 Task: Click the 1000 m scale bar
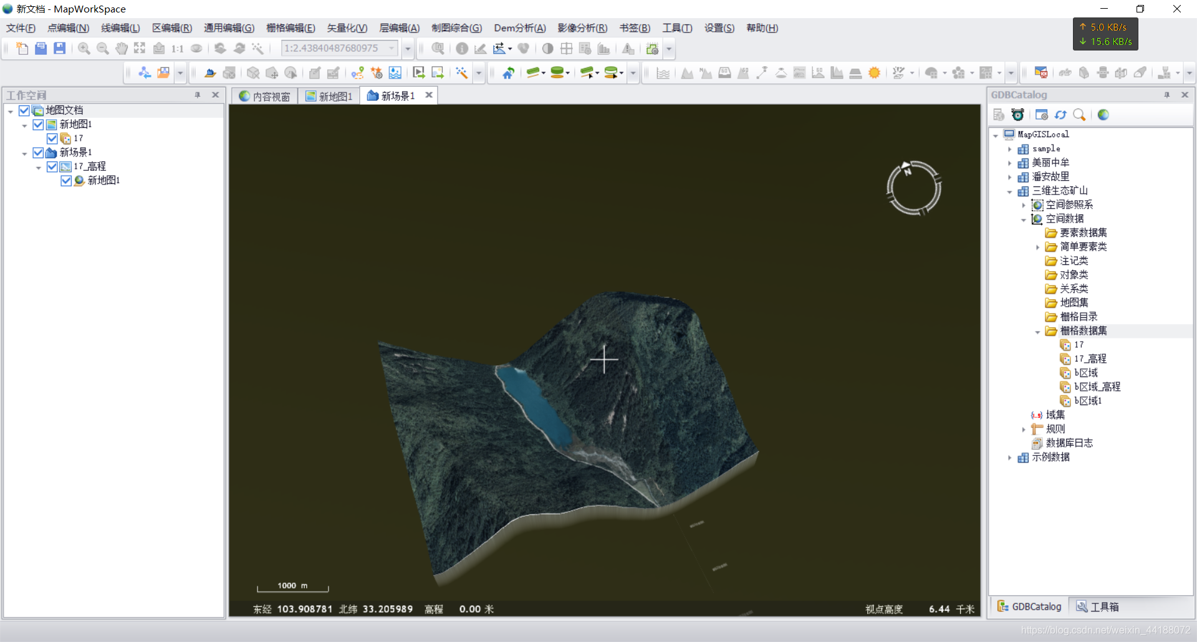[293, 587]
